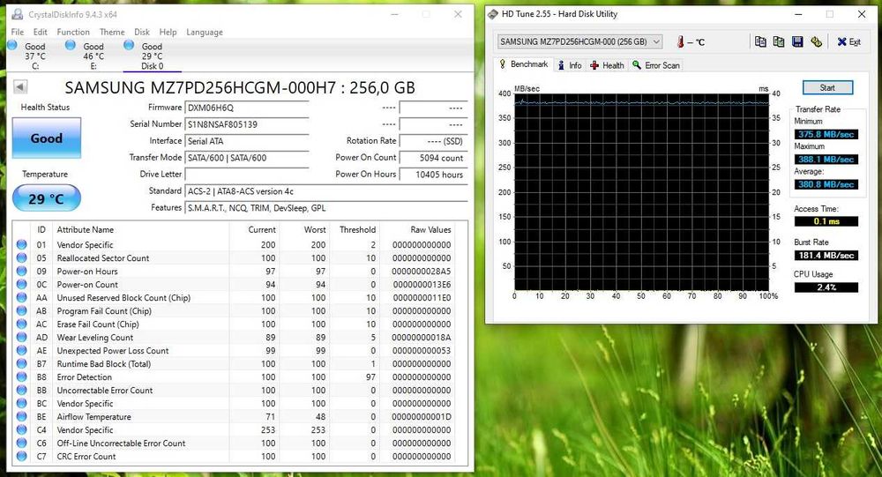The image size is (882, 477).
Task: Open the Help menu in CrystalDiskInfo
Action: [x=168, y=32]
